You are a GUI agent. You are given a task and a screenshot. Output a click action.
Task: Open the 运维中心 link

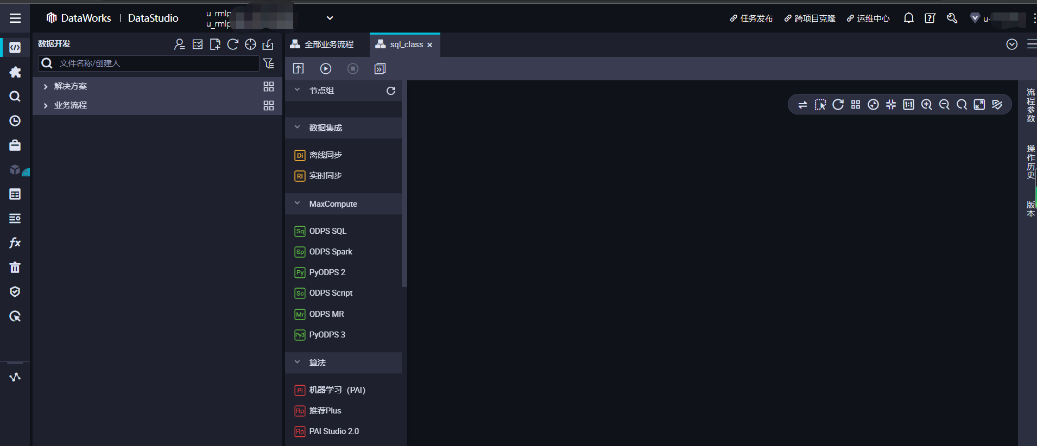click(868, 18)
